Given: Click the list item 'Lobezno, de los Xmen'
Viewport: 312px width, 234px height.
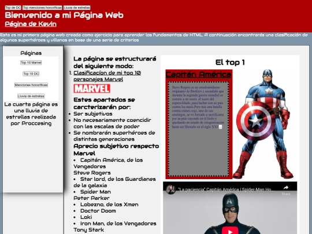Looking at the screenshot, I should (x=109, y=205).
